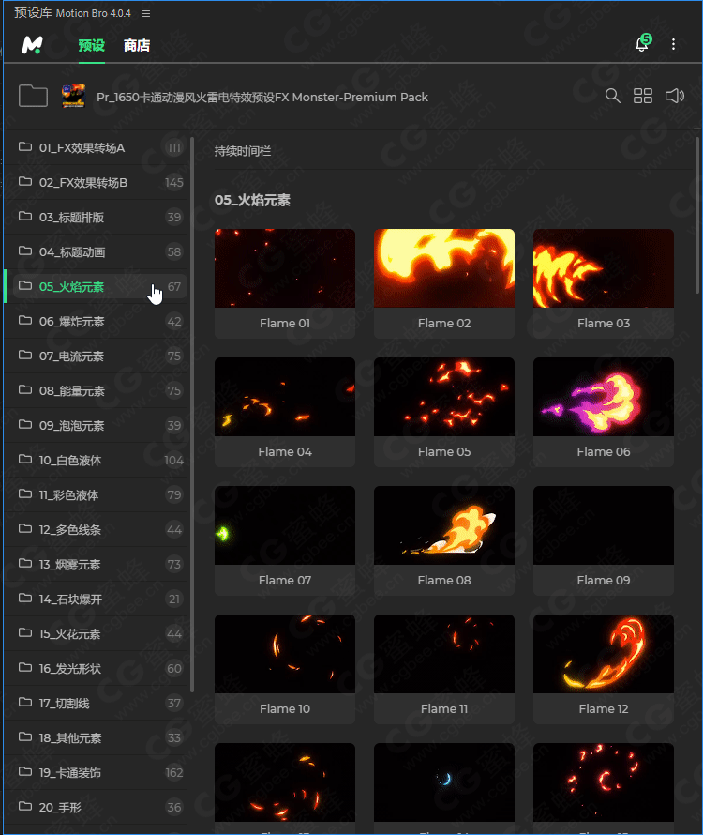Image resolution: width=703 pixels, height=835 pixels.
Task: Select the Flame 10 preset thumbnail
Action: pyautogui.click(x=285, y=654)
